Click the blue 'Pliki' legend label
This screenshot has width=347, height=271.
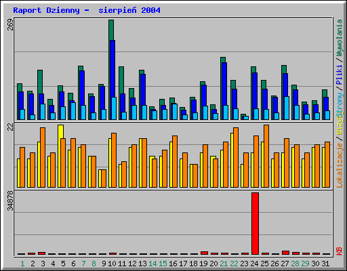point(340,75)
